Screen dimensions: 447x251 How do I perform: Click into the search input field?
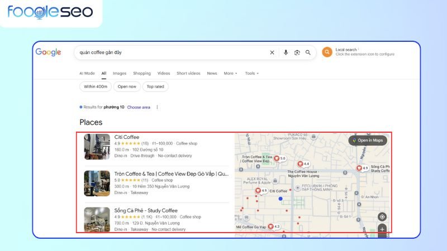point(168,52)
